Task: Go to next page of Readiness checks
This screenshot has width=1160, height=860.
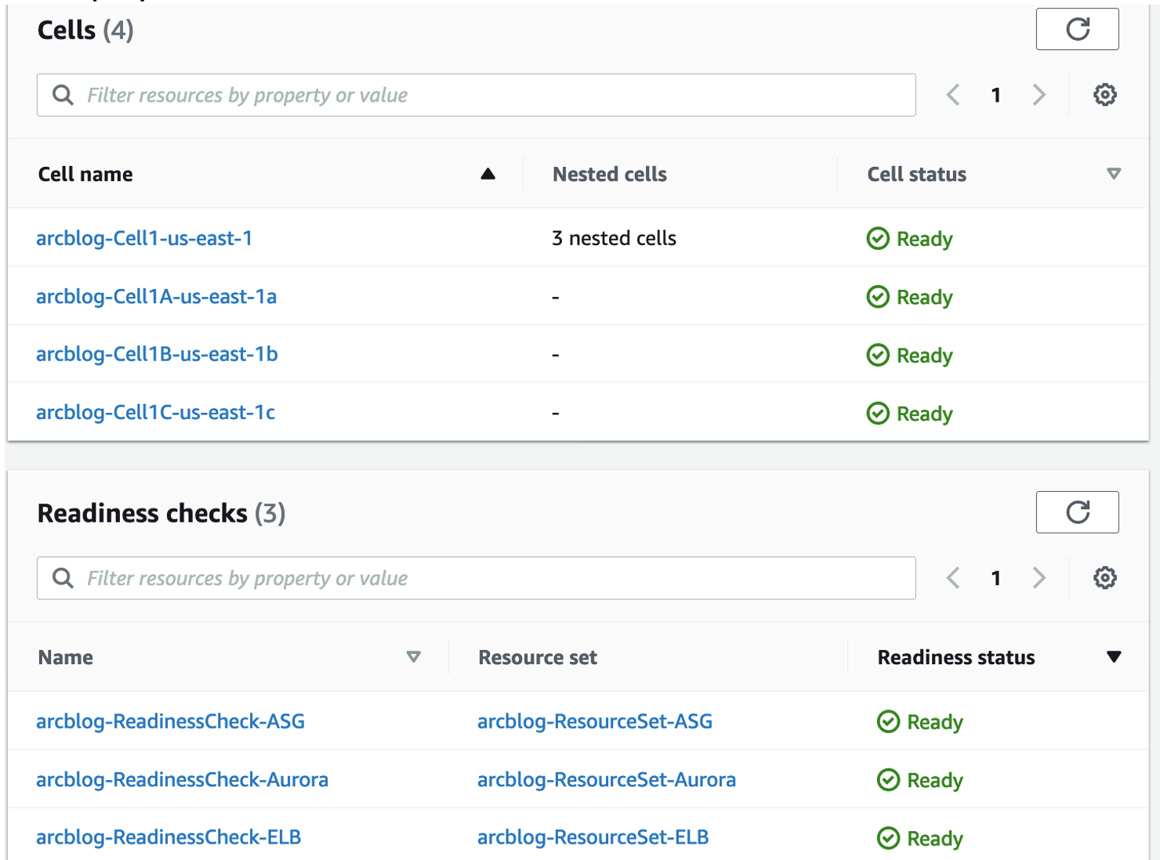Action: 1039,578
